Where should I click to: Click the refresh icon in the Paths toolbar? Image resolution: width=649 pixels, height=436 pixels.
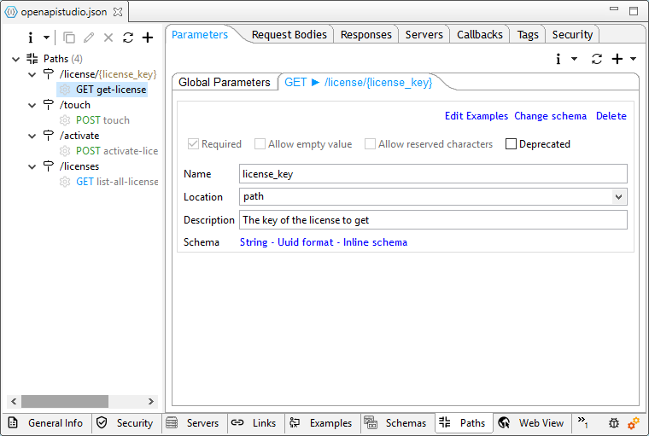tap(128, 38)
